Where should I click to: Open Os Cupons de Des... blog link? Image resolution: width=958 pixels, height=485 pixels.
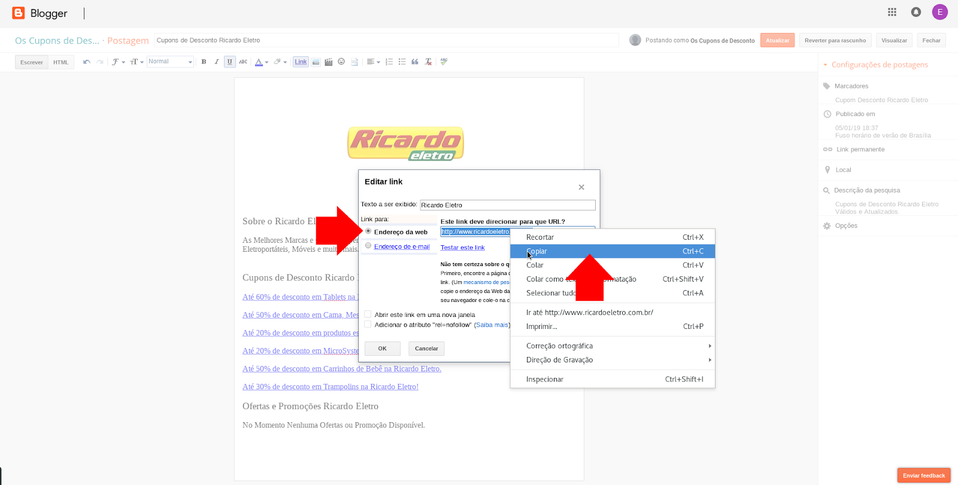tap(57, 41)
